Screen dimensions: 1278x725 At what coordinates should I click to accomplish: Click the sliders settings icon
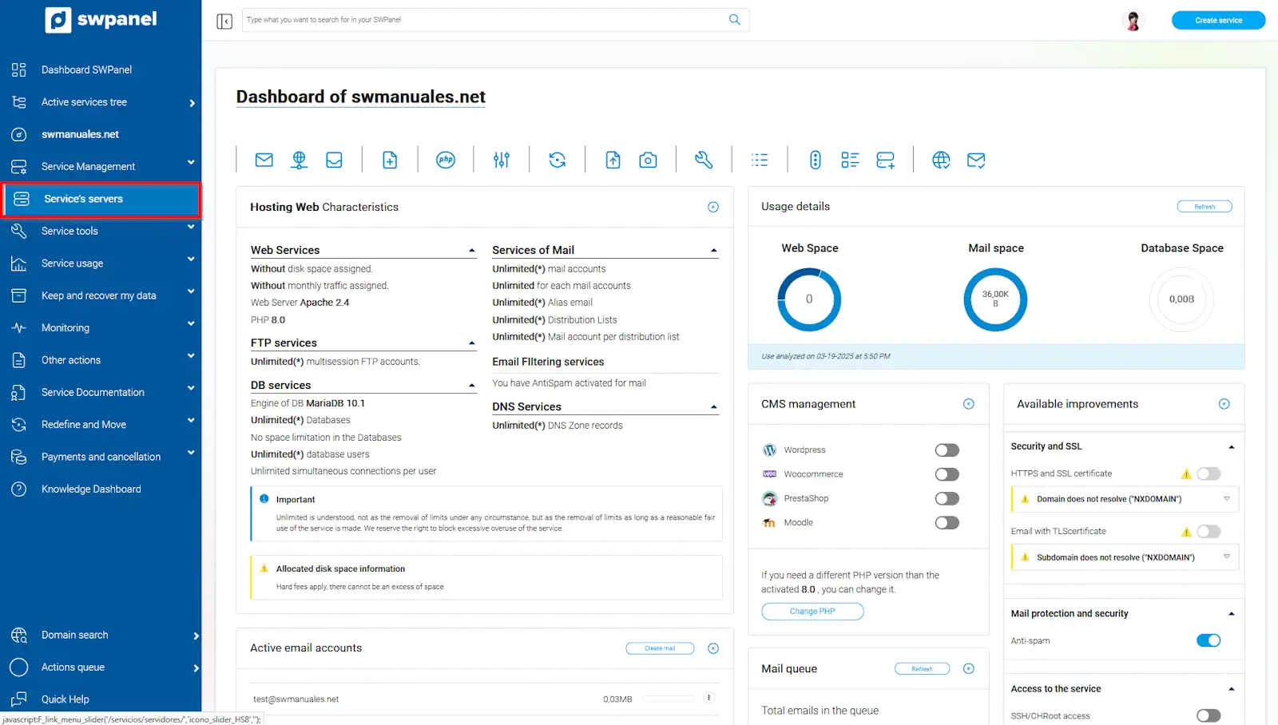(502, 160)
